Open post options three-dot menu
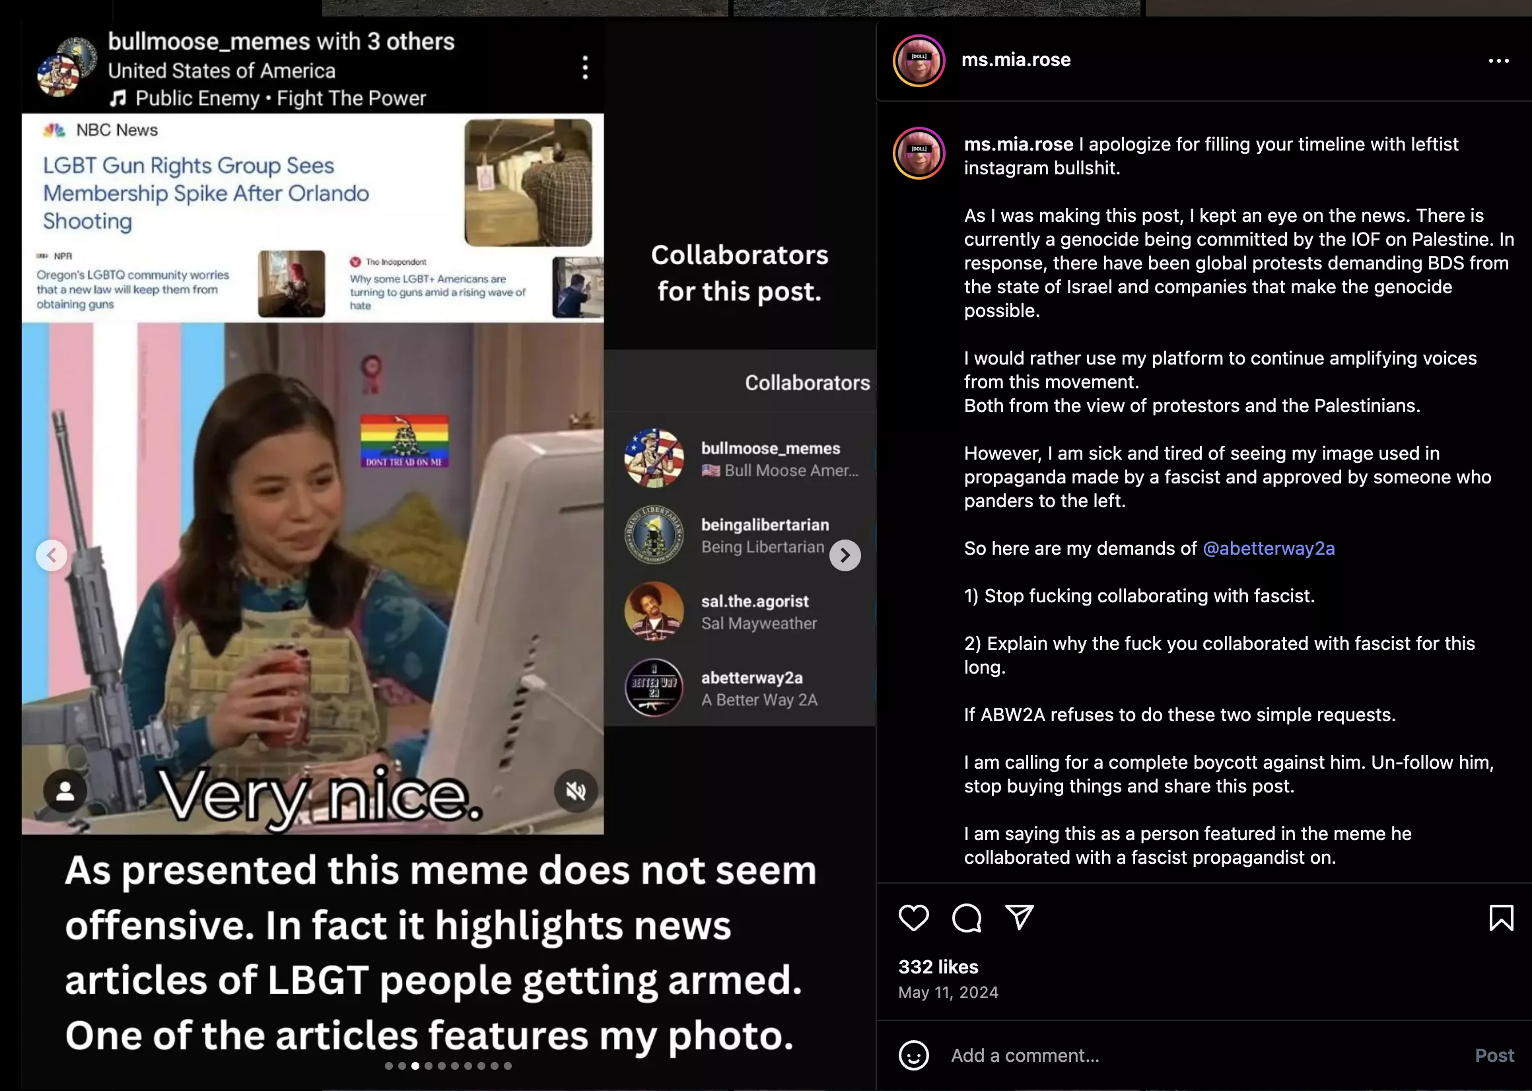1532x1091 pixels. tap(1498, 61)
